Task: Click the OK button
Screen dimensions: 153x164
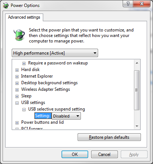Action: point(75,154)
